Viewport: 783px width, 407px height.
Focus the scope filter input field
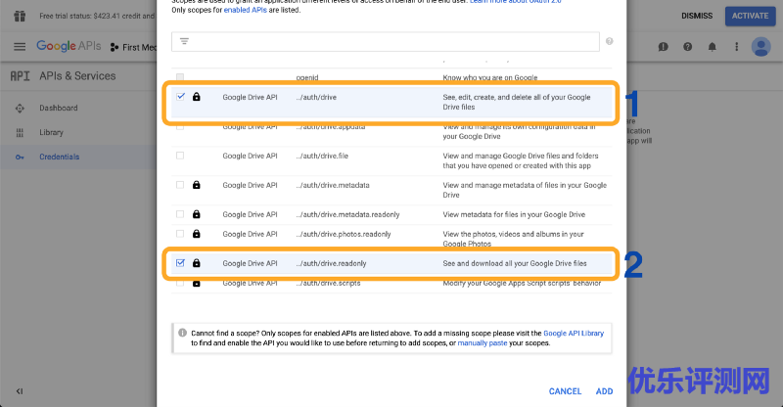tap(385, 41)
